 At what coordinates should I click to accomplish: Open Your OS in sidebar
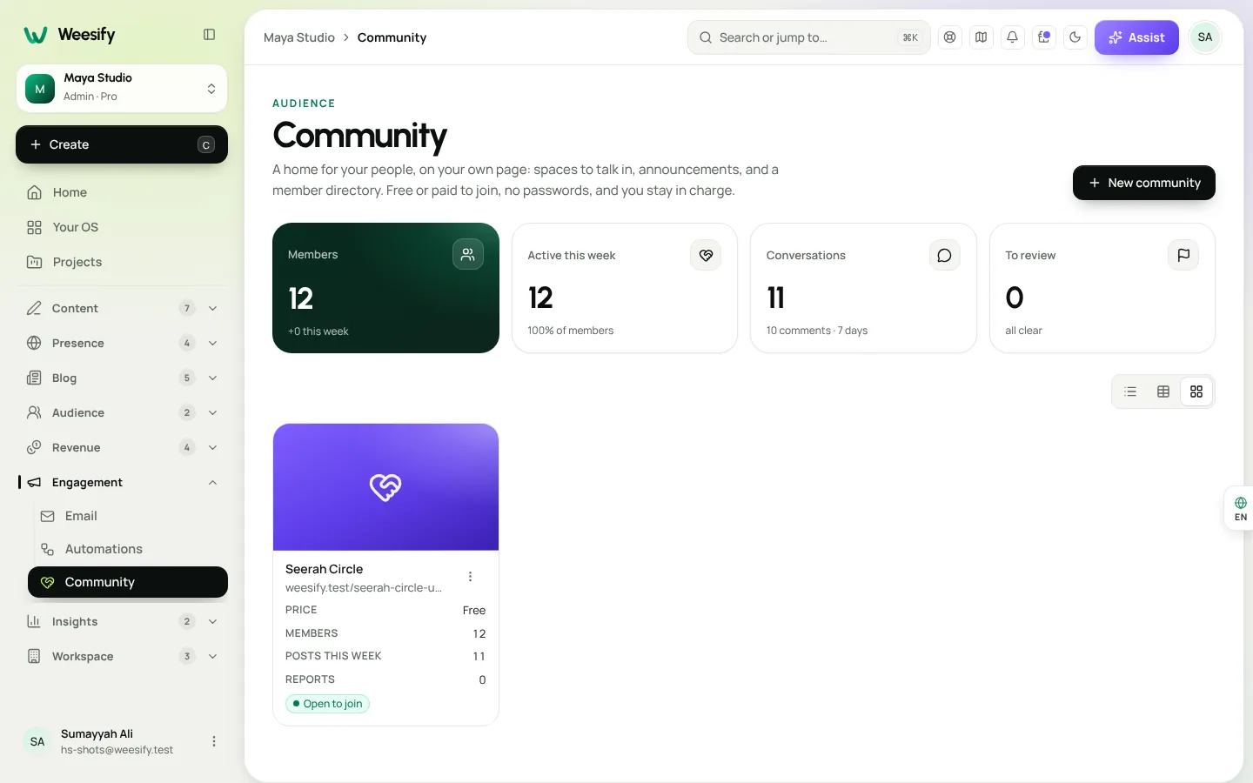click(122, 227)
